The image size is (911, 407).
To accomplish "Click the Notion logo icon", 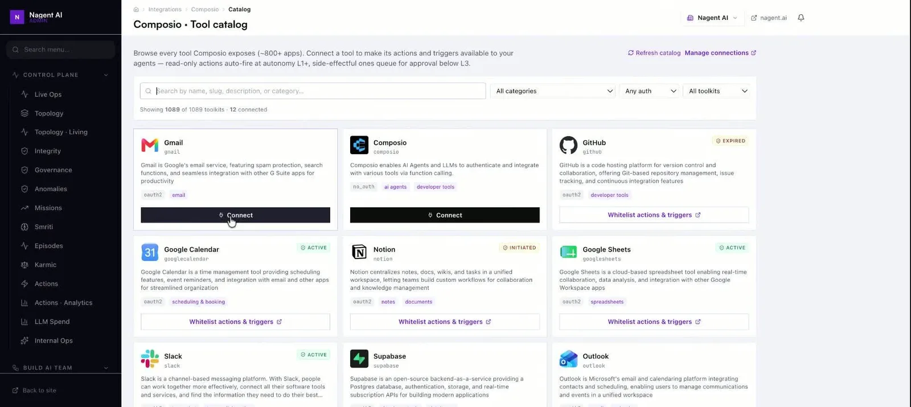I will click(359, 252).
